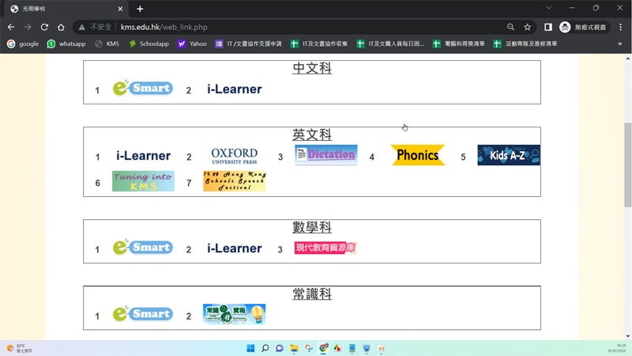This screenshot has width=632, height=356.
Task: Open the zoom magnifier in address bar
Action: tap(510, 27)
